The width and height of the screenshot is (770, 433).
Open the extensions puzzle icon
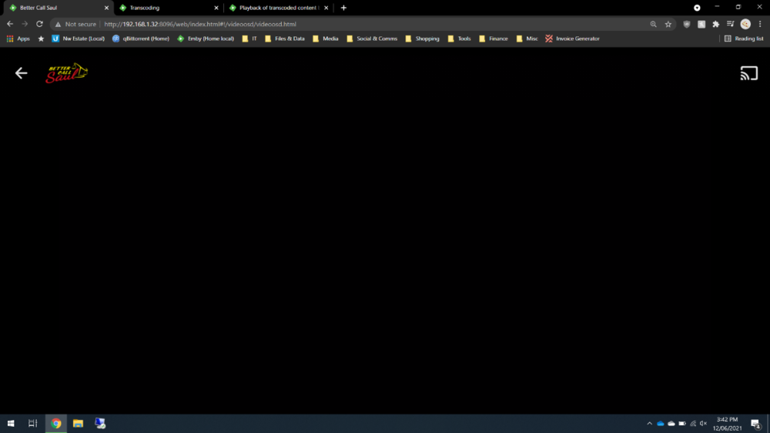pos(716,24)
